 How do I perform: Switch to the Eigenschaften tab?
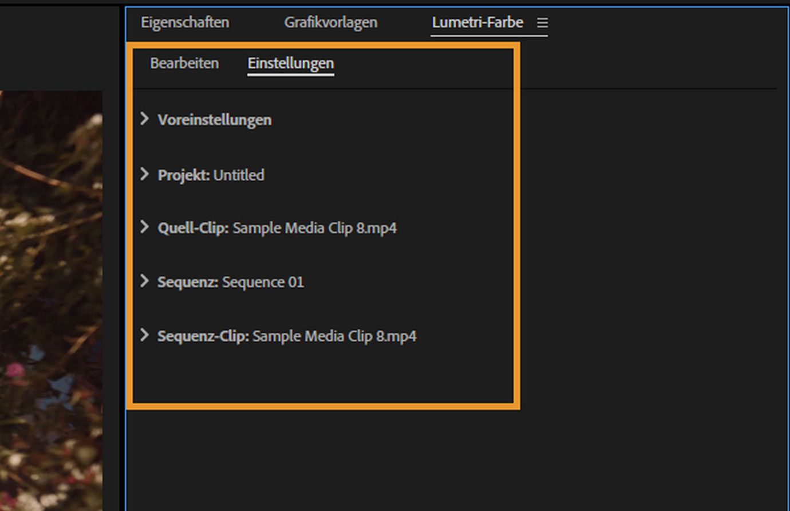(x=185, y=22)
